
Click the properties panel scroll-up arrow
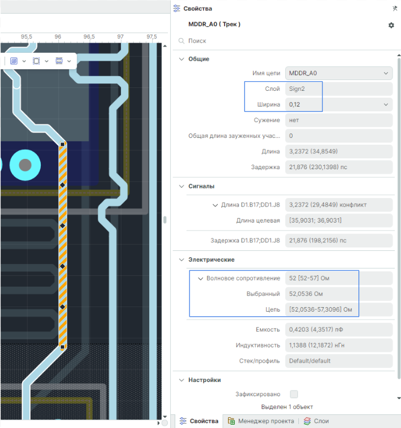click(x=399, y=56)
